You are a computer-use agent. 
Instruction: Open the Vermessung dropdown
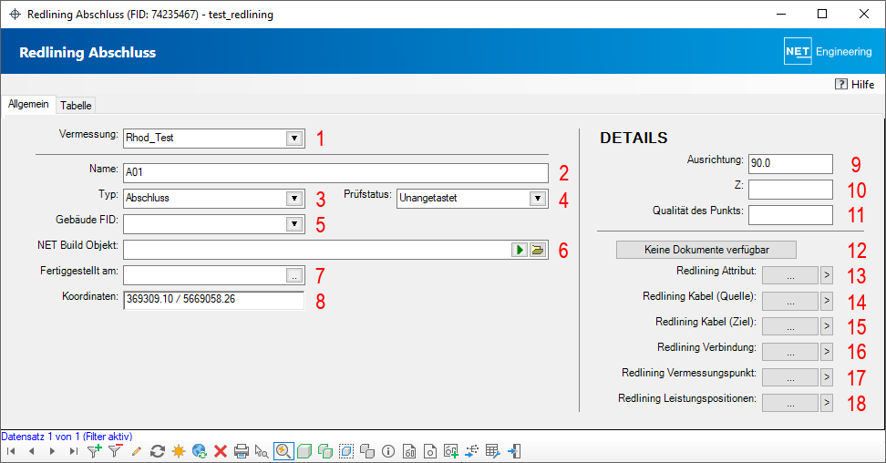294,138
